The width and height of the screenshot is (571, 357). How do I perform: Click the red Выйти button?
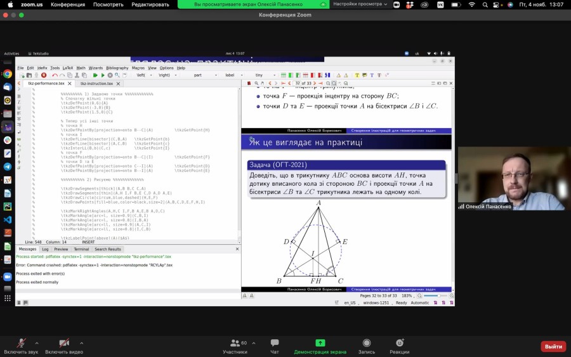(553, 346)
